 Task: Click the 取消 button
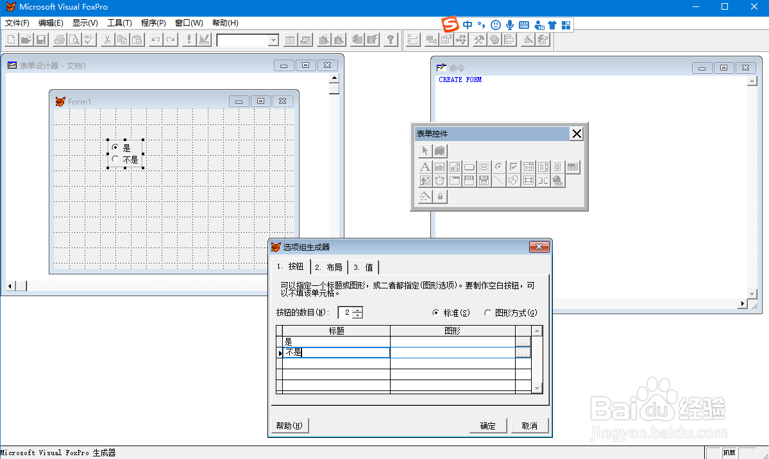530,426
